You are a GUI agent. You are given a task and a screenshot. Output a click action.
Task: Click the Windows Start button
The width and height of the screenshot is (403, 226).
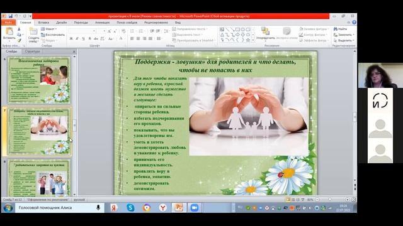pyautogui.click(x=8, y=208)
